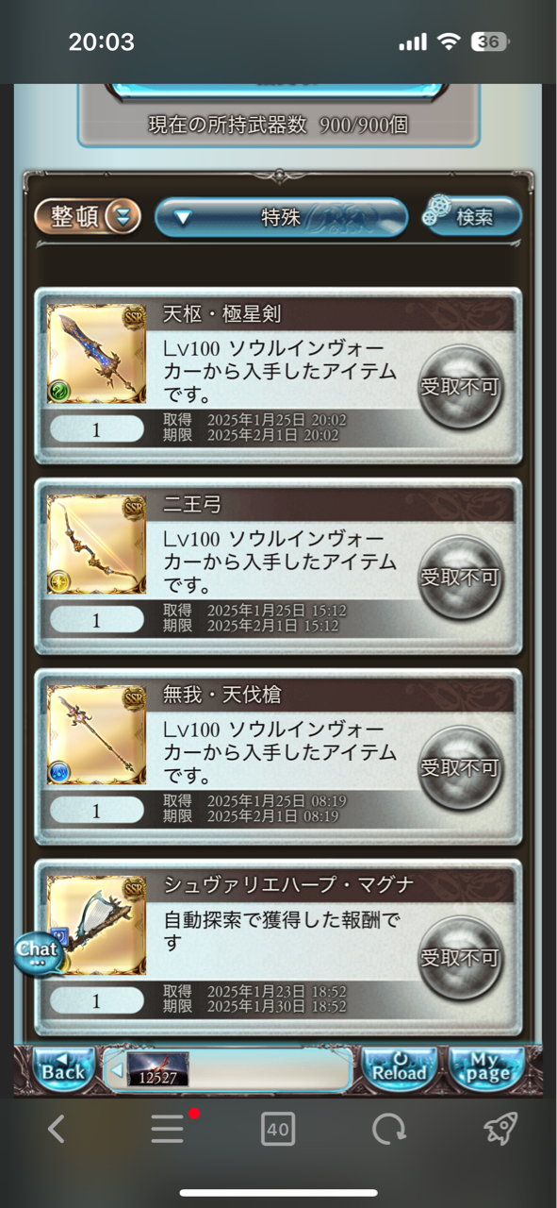The width and height of the screenshot is (557, 1208).
Task: Tap the 無我・天伐槍 spear icon
Action: pos(96,735)
